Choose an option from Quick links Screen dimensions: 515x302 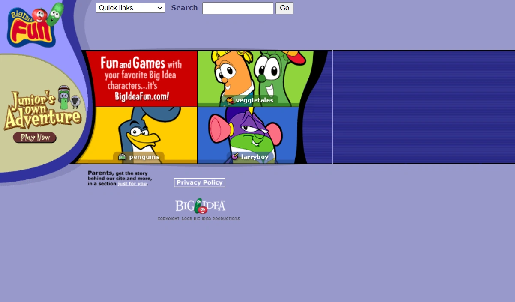(130, 8)
